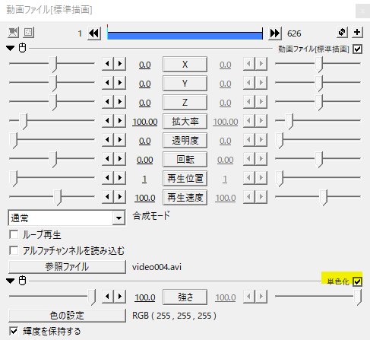Open 色の設定 color settings button
The image size is (370, 340).
click(67, 316)
